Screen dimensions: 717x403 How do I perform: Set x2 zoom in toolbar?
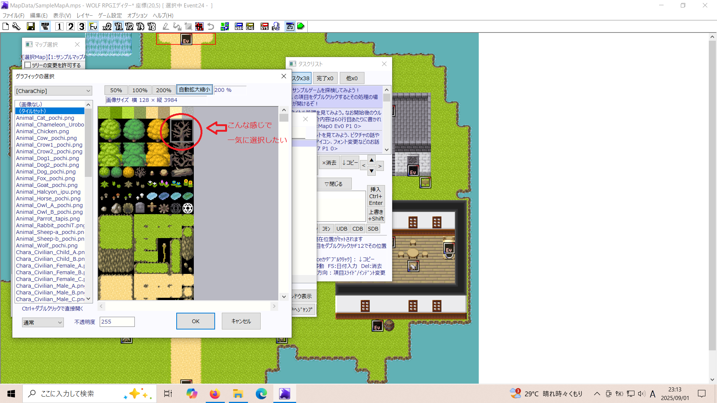(x=107, y=26)
